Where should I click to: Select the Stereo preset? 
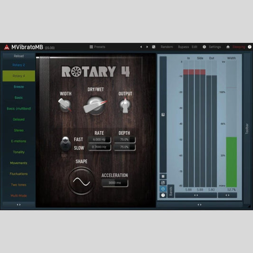(19, 131)
